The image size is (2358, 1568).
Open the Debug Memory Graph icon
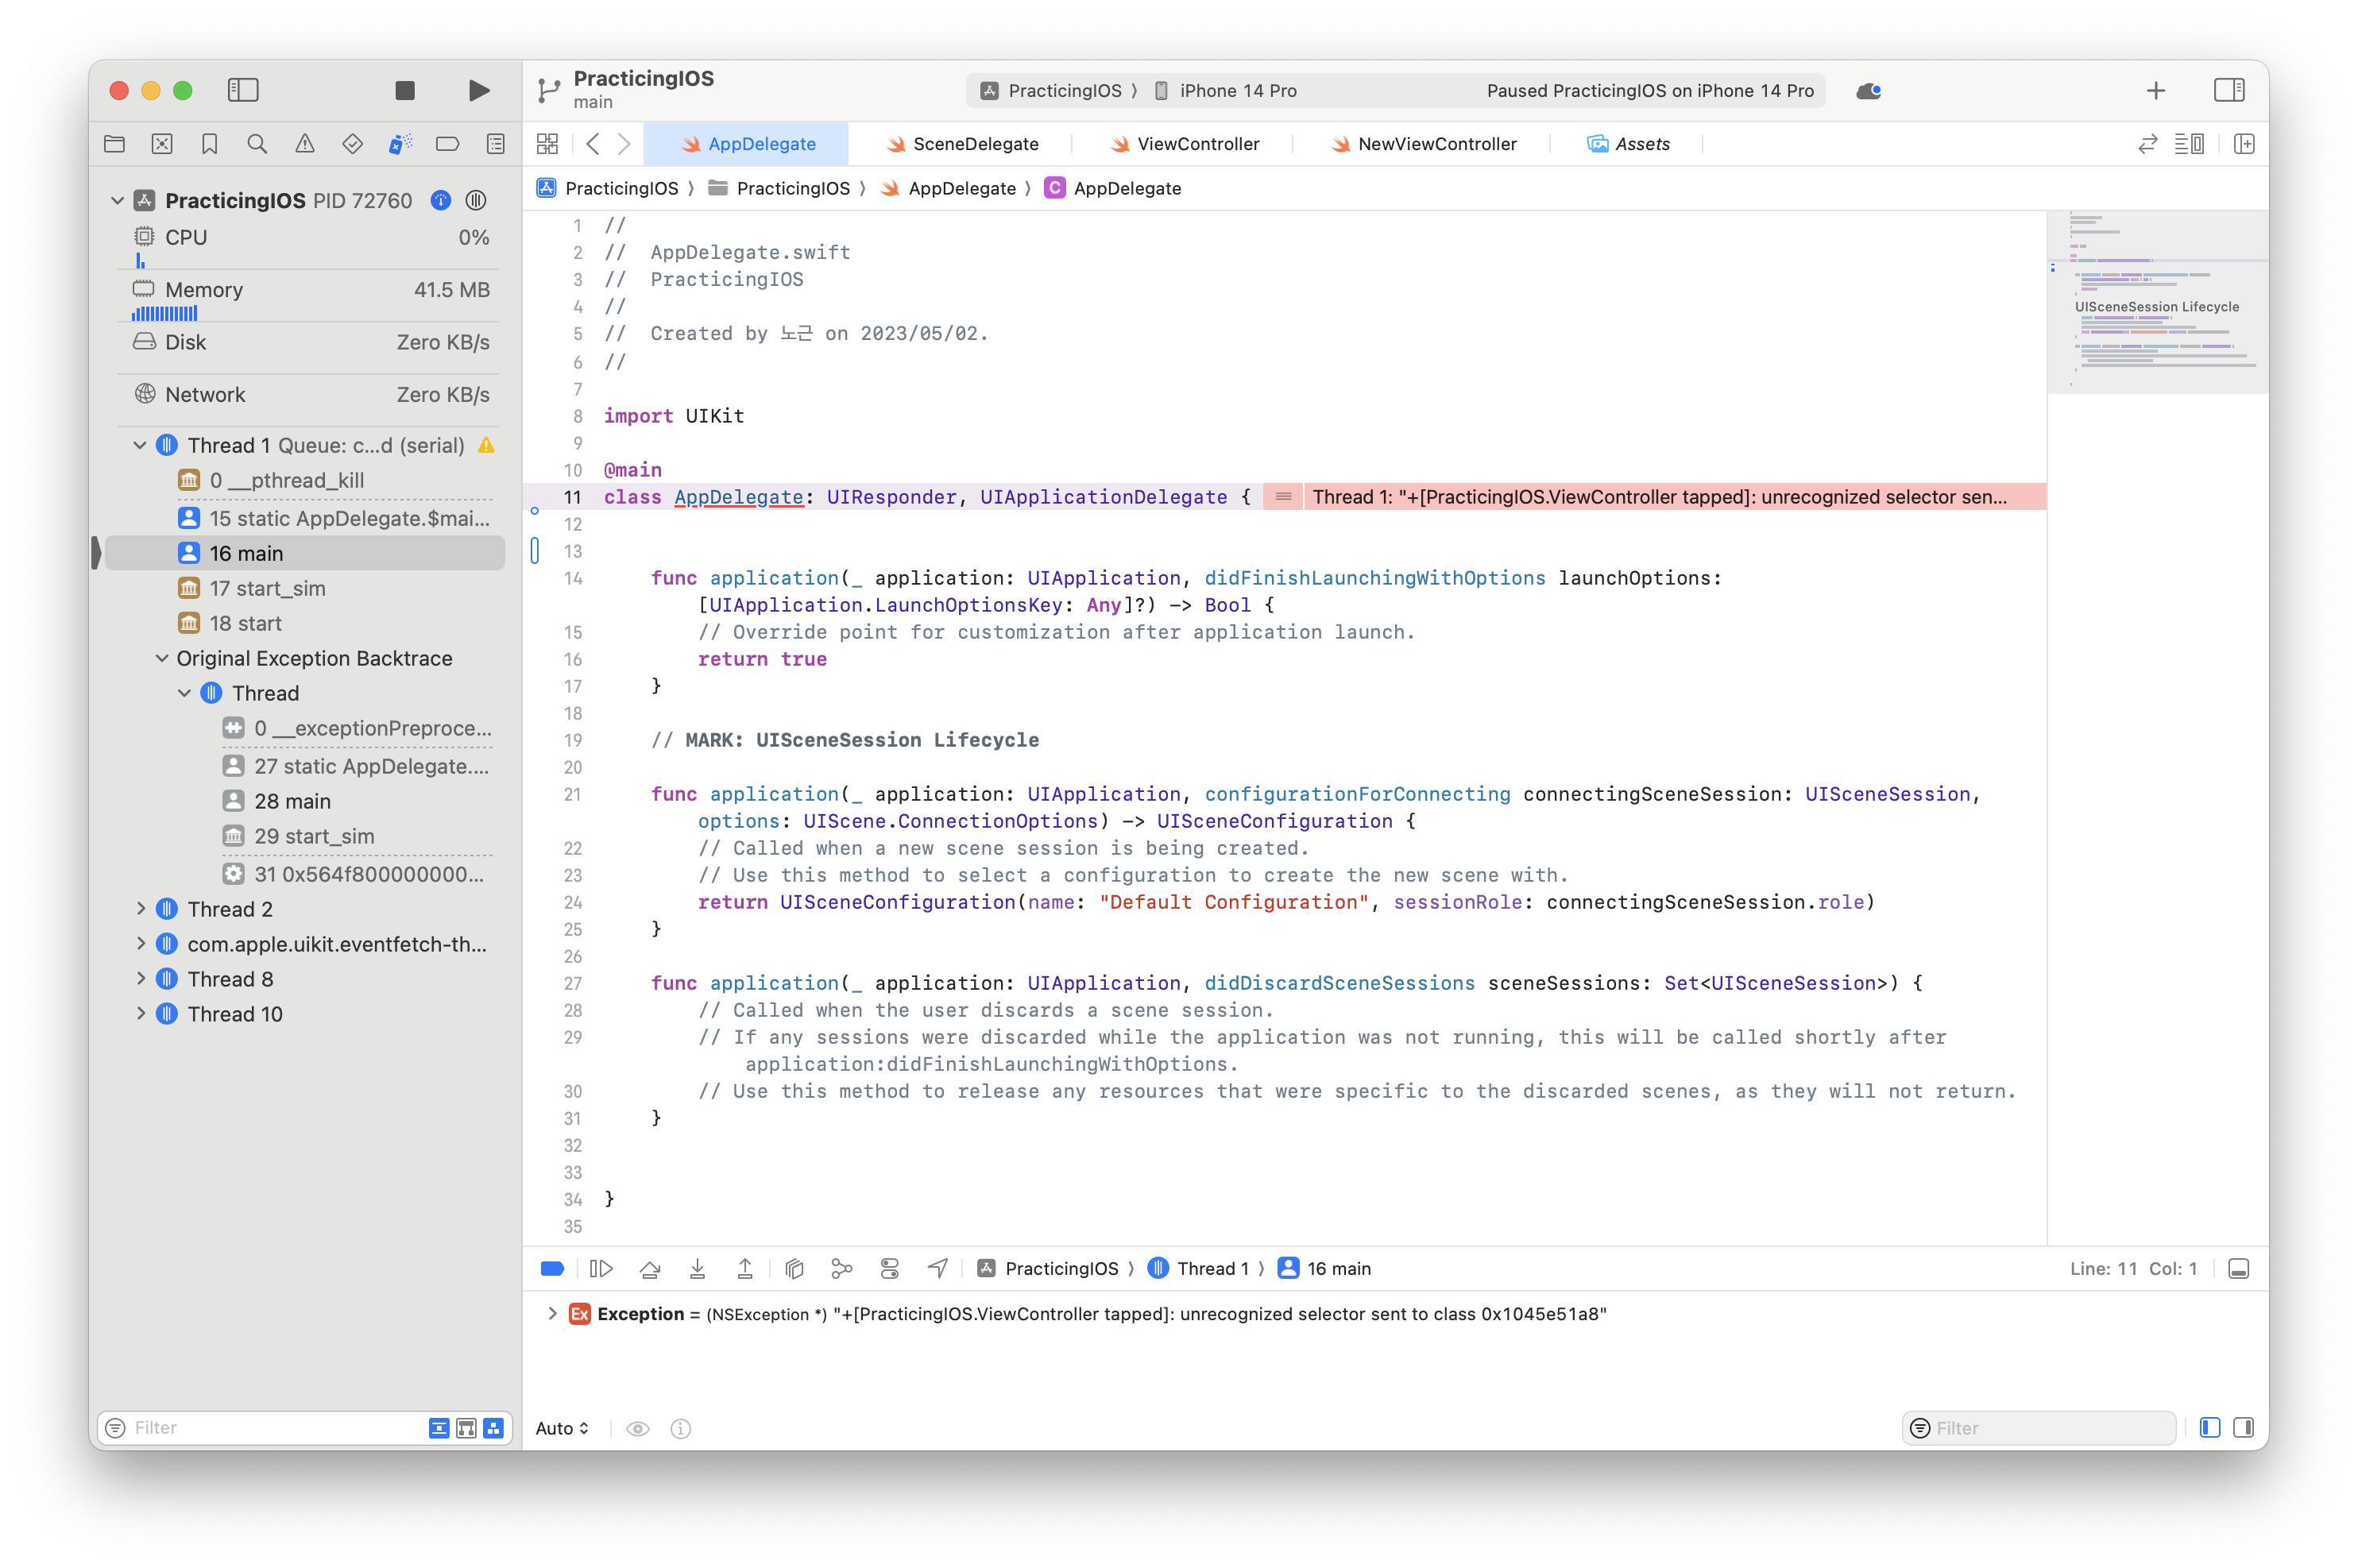click(842, 1269)
